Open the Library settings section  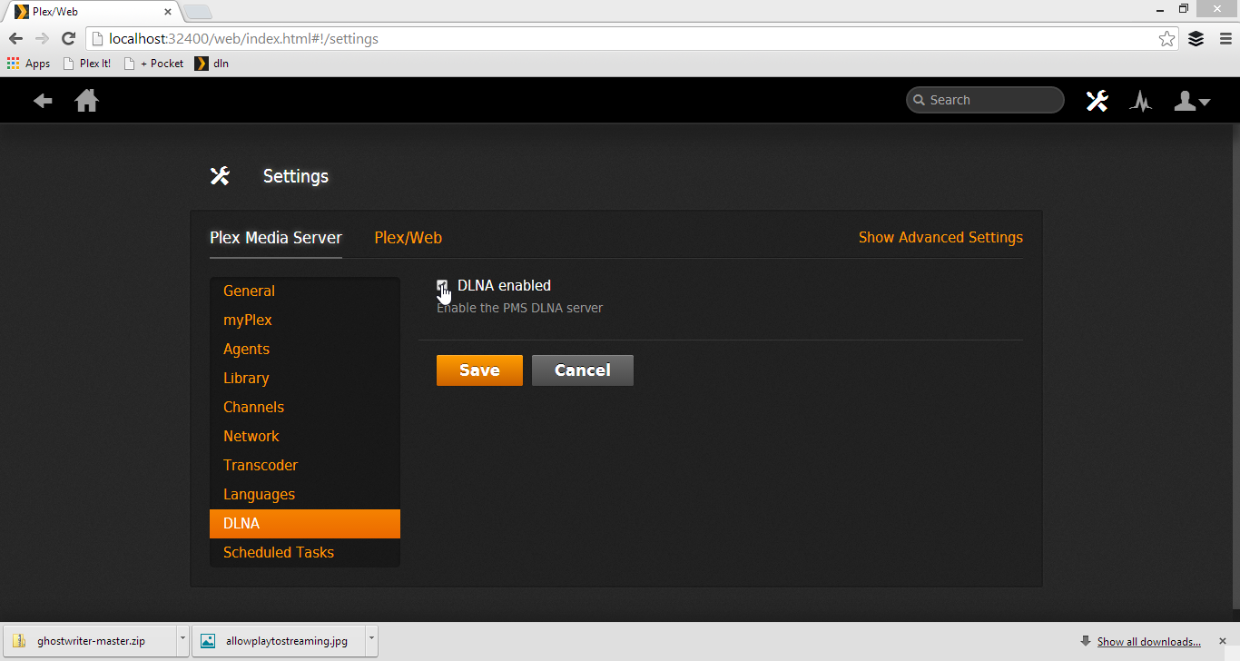pyautogui.click(x=305, y=379)
